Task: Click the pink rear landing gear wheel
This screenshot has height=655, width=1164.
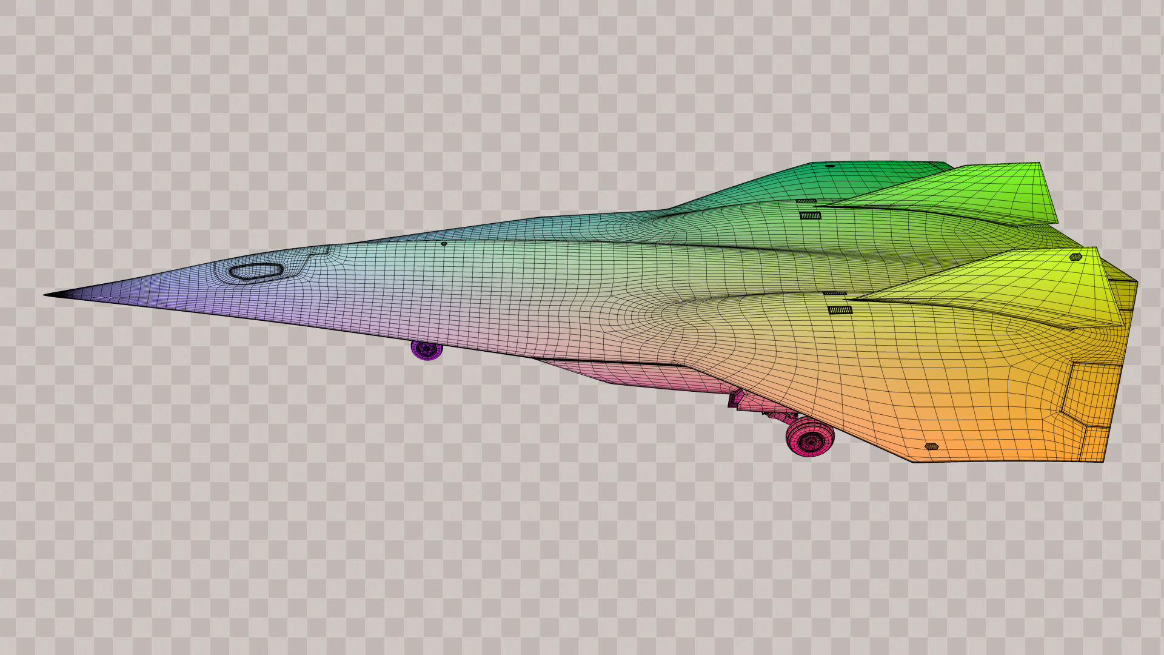Action: pos(810,437)
